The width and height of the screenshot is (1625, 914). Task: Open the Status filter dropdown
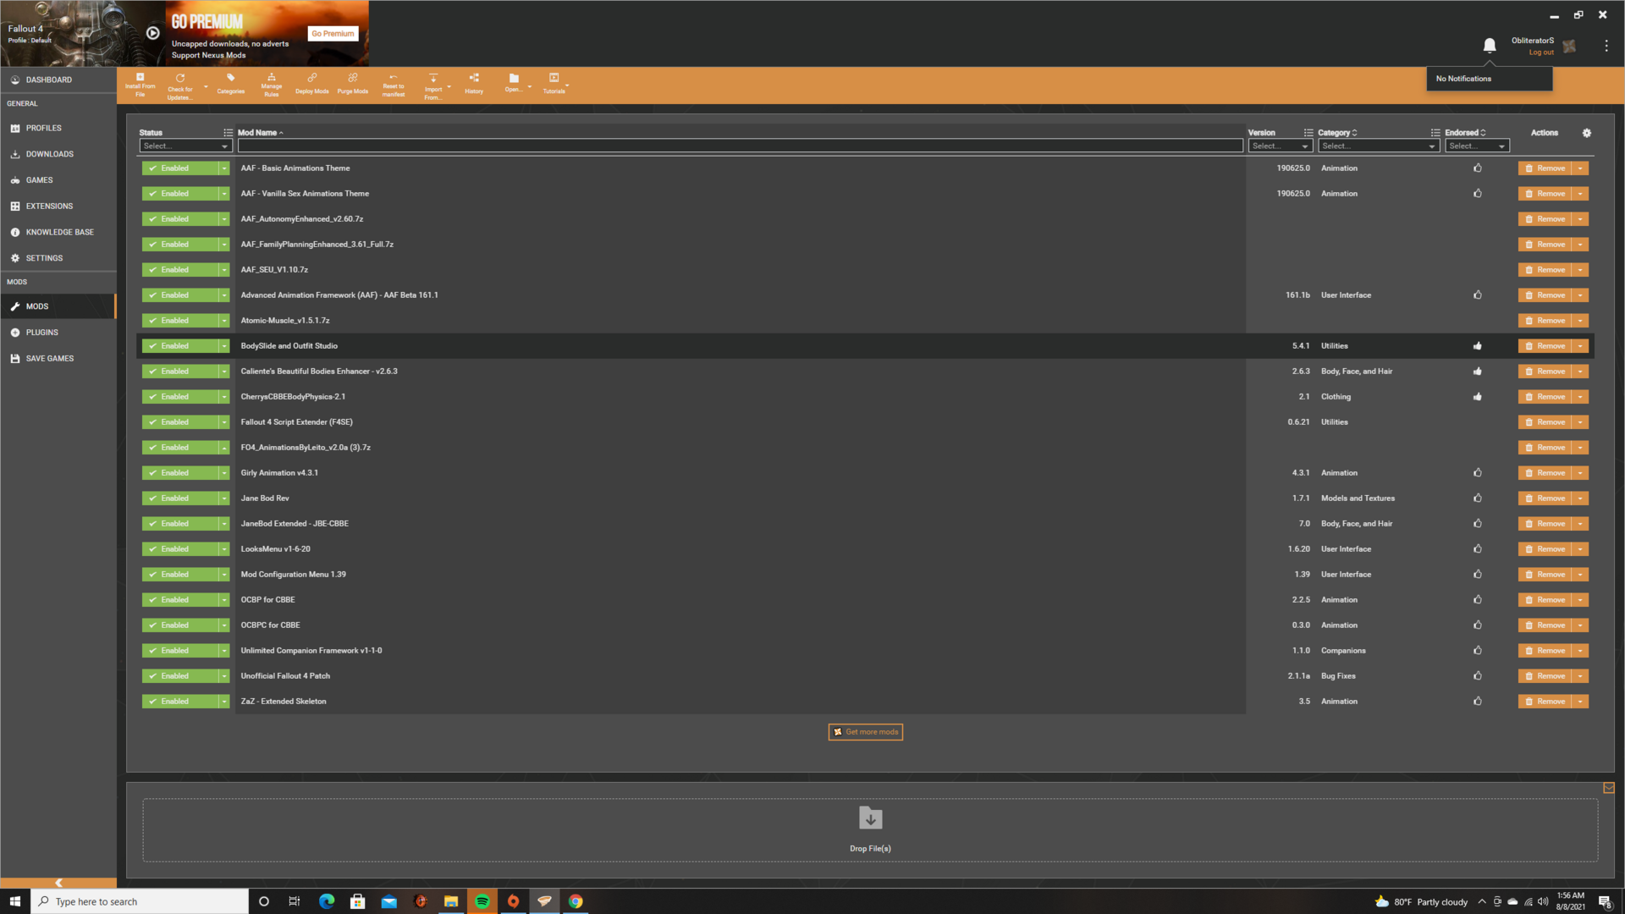pos(185,146)
